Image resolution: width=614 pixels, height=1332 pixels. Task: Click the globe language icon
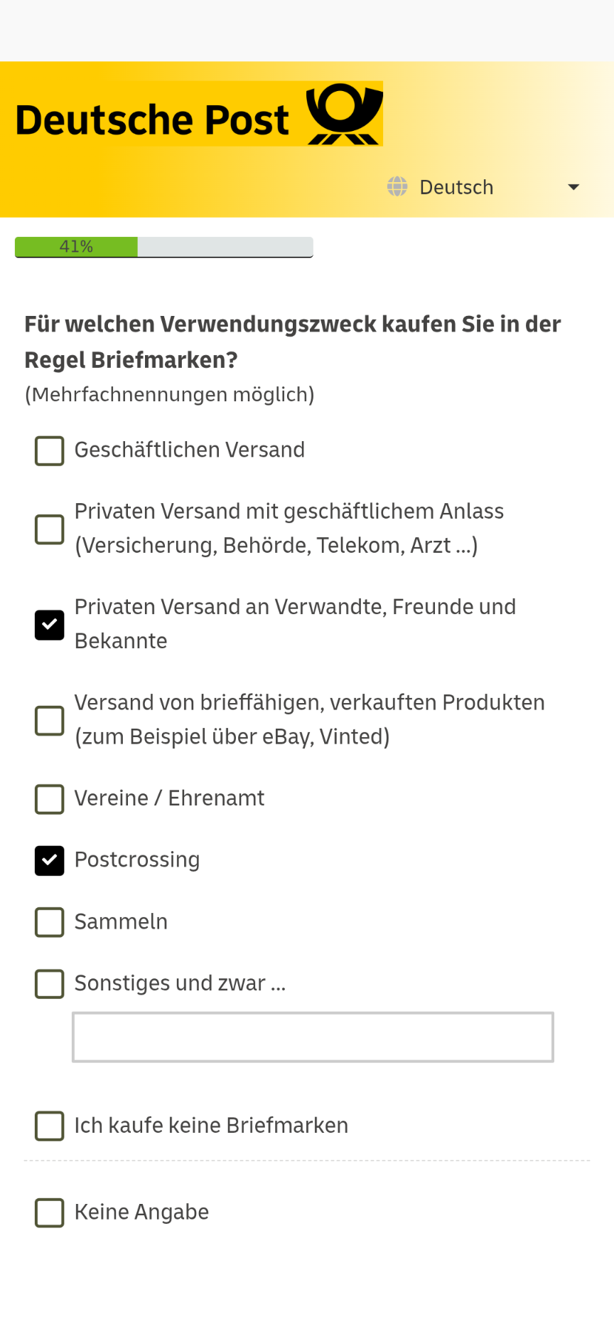click(397, 187)
